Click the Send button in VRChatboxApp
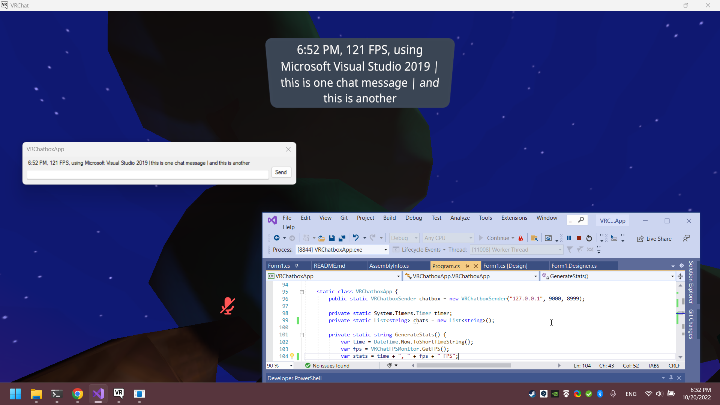The image size is (720, 405). click(x=281, y=172)
